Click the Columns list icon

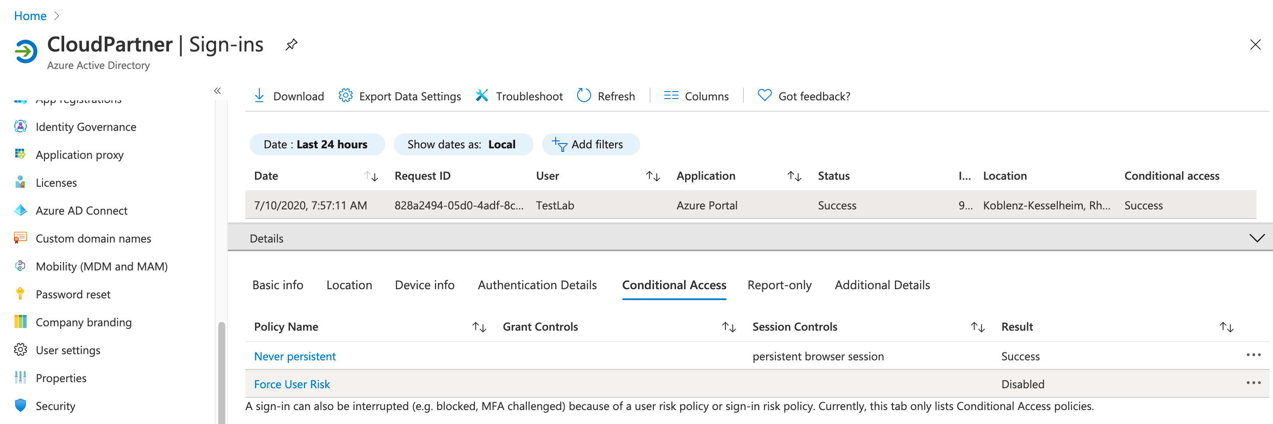[671, 95]
